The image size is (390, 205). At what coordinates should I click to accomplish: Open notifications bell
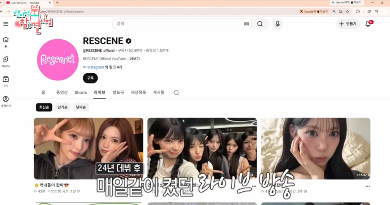(368, 24)
